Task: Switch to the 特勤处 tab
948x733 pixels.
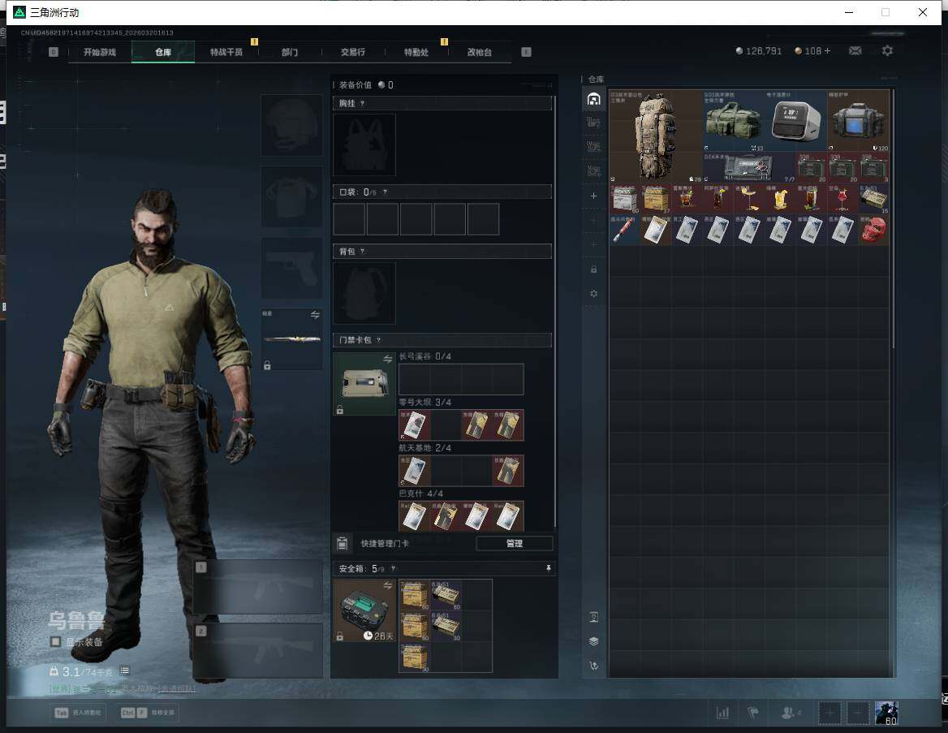Action: click(x=416, y=52)
